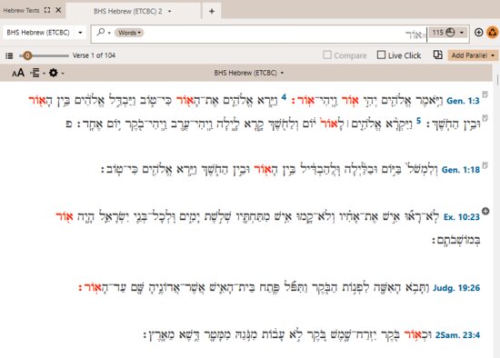Screen dimensions: 500x358
Task: Click the circled plus icon beside Ex. 10:23
Action: [x=485, y=211]
